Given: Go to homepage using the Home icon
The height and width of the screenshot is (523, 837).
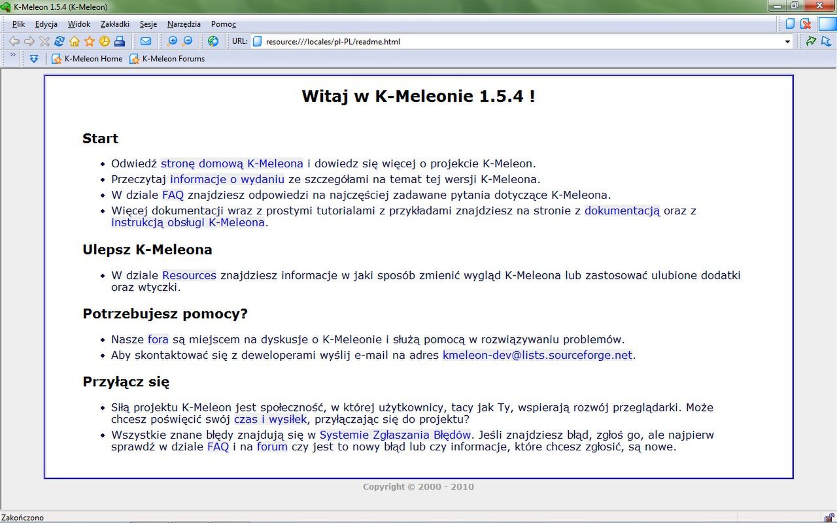Looking at the screenshot, I should [74, 41].
